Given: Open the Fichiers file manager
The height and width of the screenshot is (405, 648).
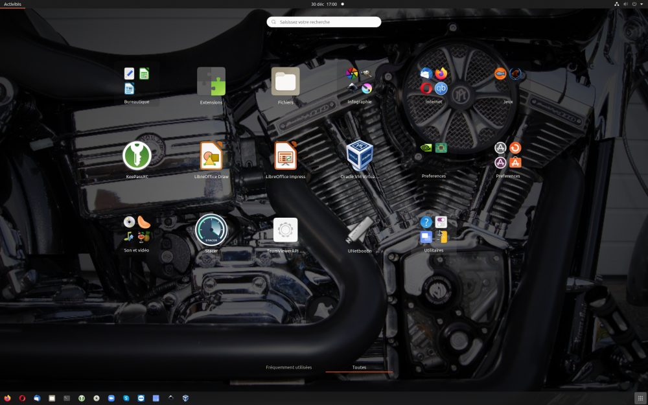Looking at the screenshot, I should [x=285, y=82].
